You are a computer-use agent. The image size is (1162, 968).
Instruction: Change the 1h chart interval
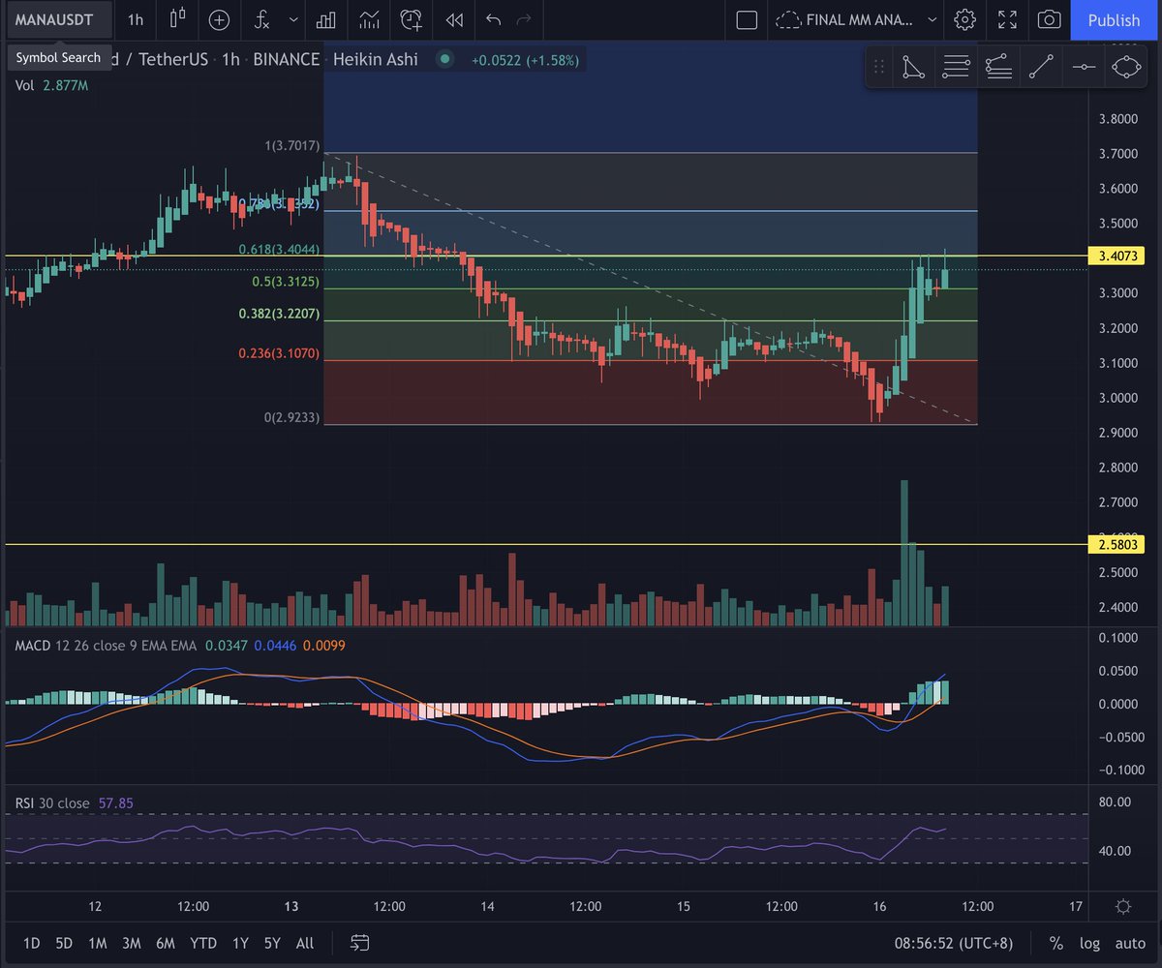pos(136,19)
